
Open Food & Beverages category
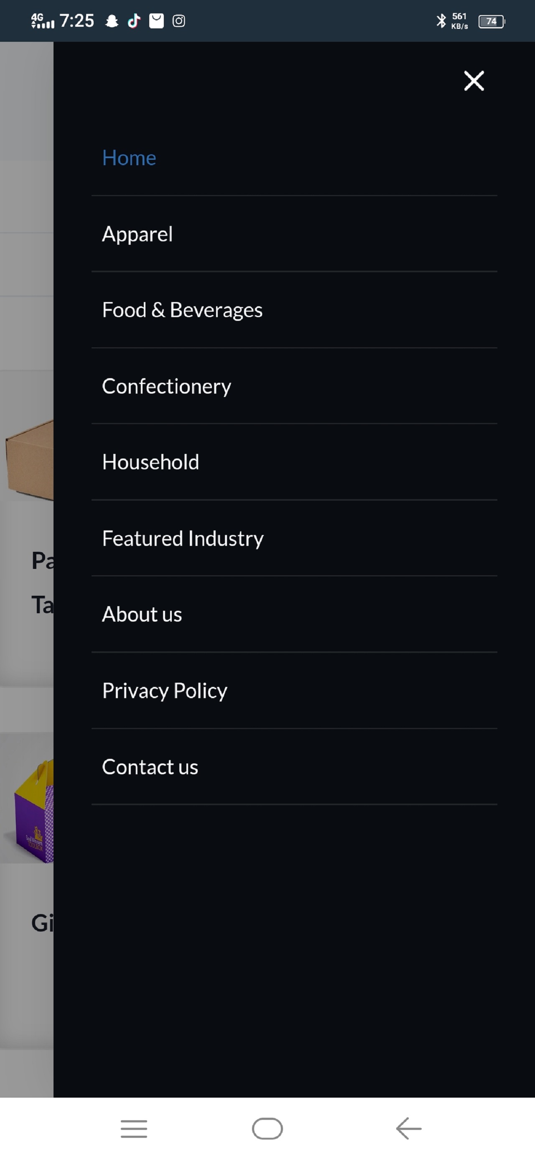(x=182, y=310)
